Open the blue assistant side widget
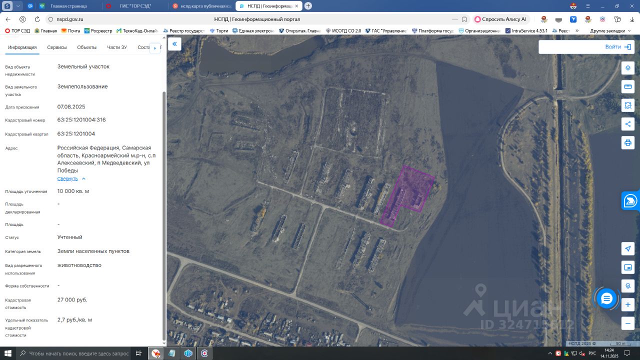The image size is (640, 360). coord(630,201)
